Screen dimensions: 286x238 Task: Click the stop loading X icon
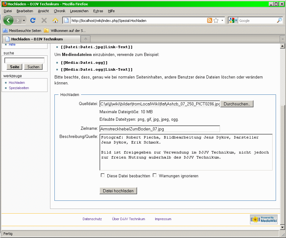point(44,20)
